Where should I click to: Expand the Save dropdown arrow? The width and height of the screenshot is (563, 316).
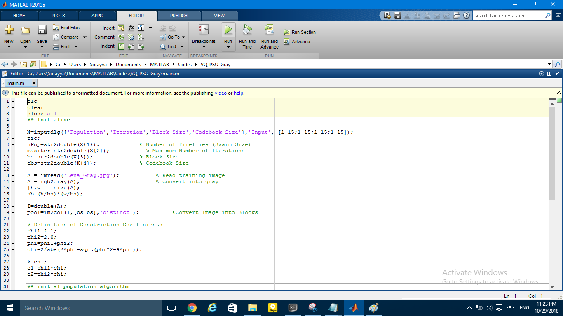42,47
